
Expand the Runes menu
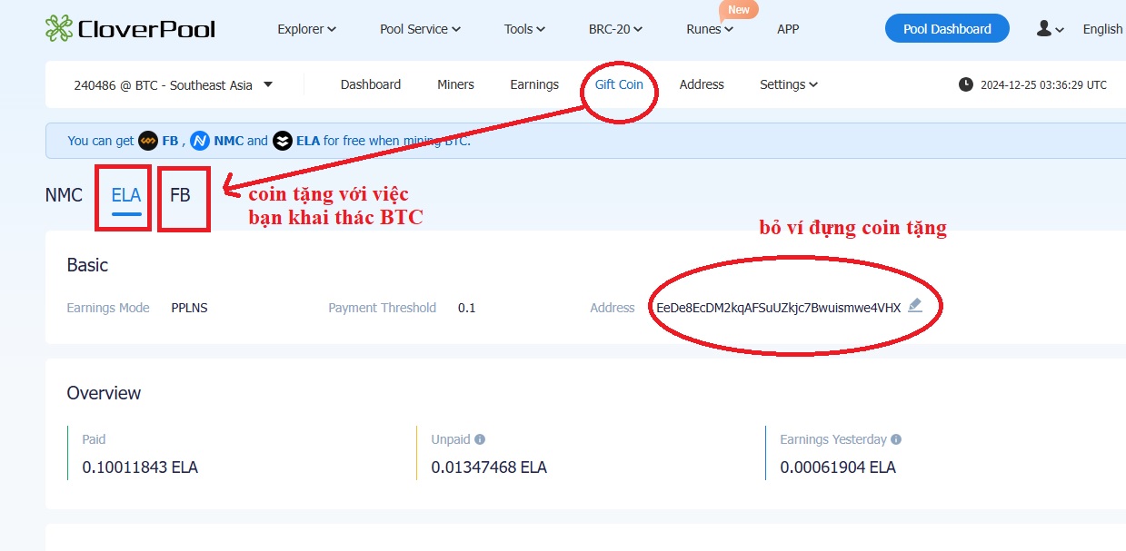710,29
